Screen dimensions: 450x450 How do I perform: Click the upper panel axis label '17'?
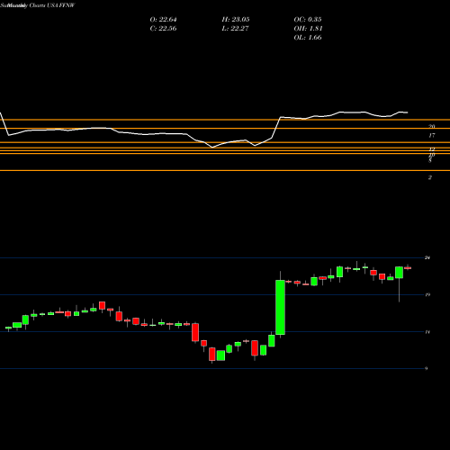coord(431,136)
